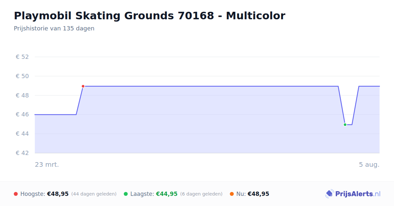Click the green dot next to Laagste
Viewport: 394px width, 206px height.
[x=126, y=194]
